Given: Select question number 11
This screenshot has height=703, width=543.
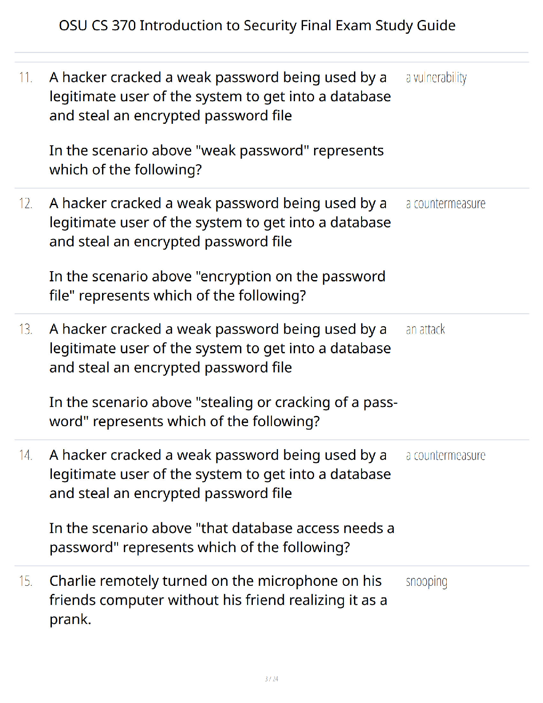Looking at the screenshot, I should (26, 78).
